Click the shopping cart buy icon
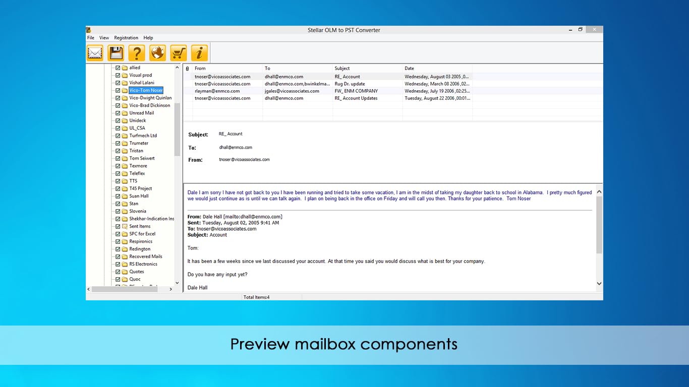This screenshot has width=689, height=387. point(179,52)
